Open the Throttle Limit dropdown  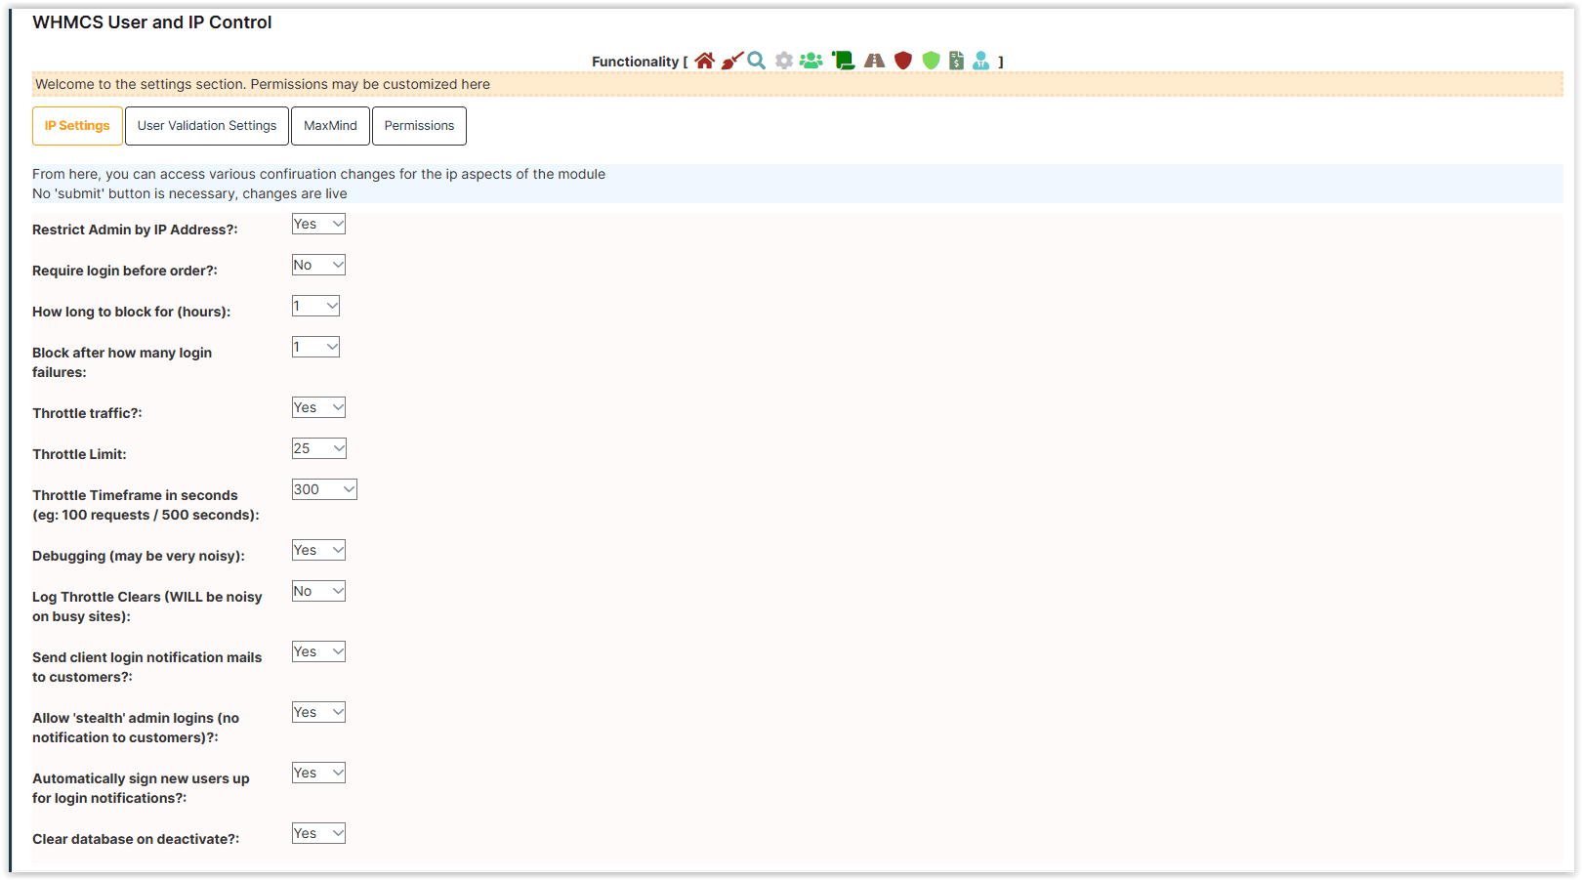[x=319, y=448]
